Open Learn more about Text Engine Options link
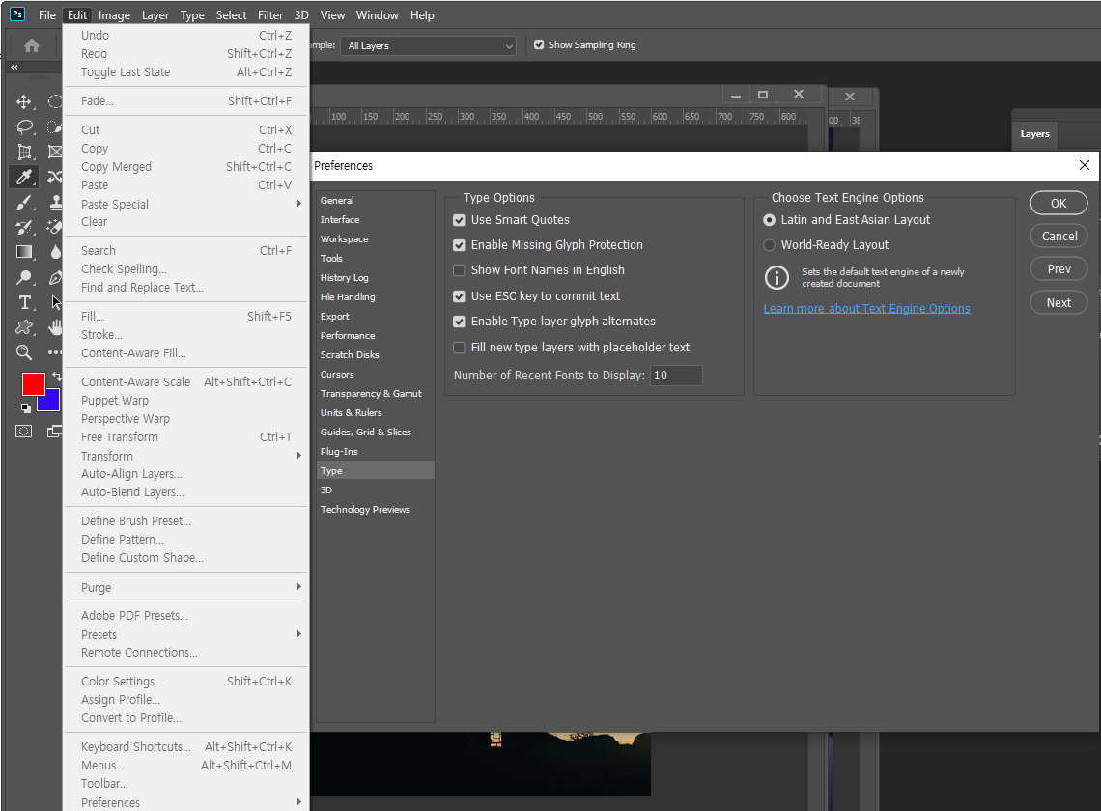1101x811 pixels. (x=866, y=308)
